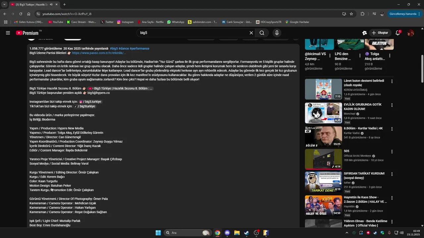
Task: Open the account avatar menu
Action: click(410, 33)
